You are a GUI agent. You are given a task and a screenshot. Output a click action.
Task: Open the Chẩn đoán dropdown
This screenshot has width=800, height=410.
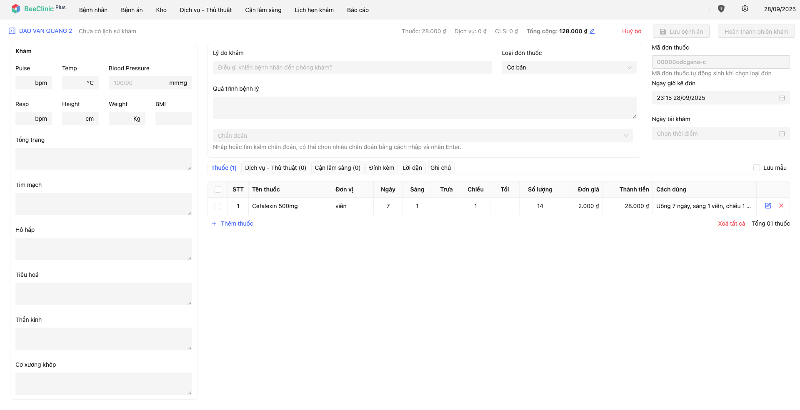pos(422,136)
